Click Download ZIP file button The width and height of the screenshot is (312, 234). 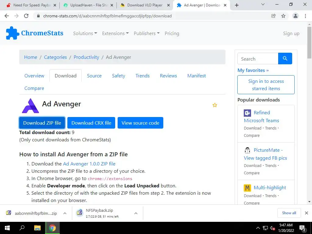[42, 123]
